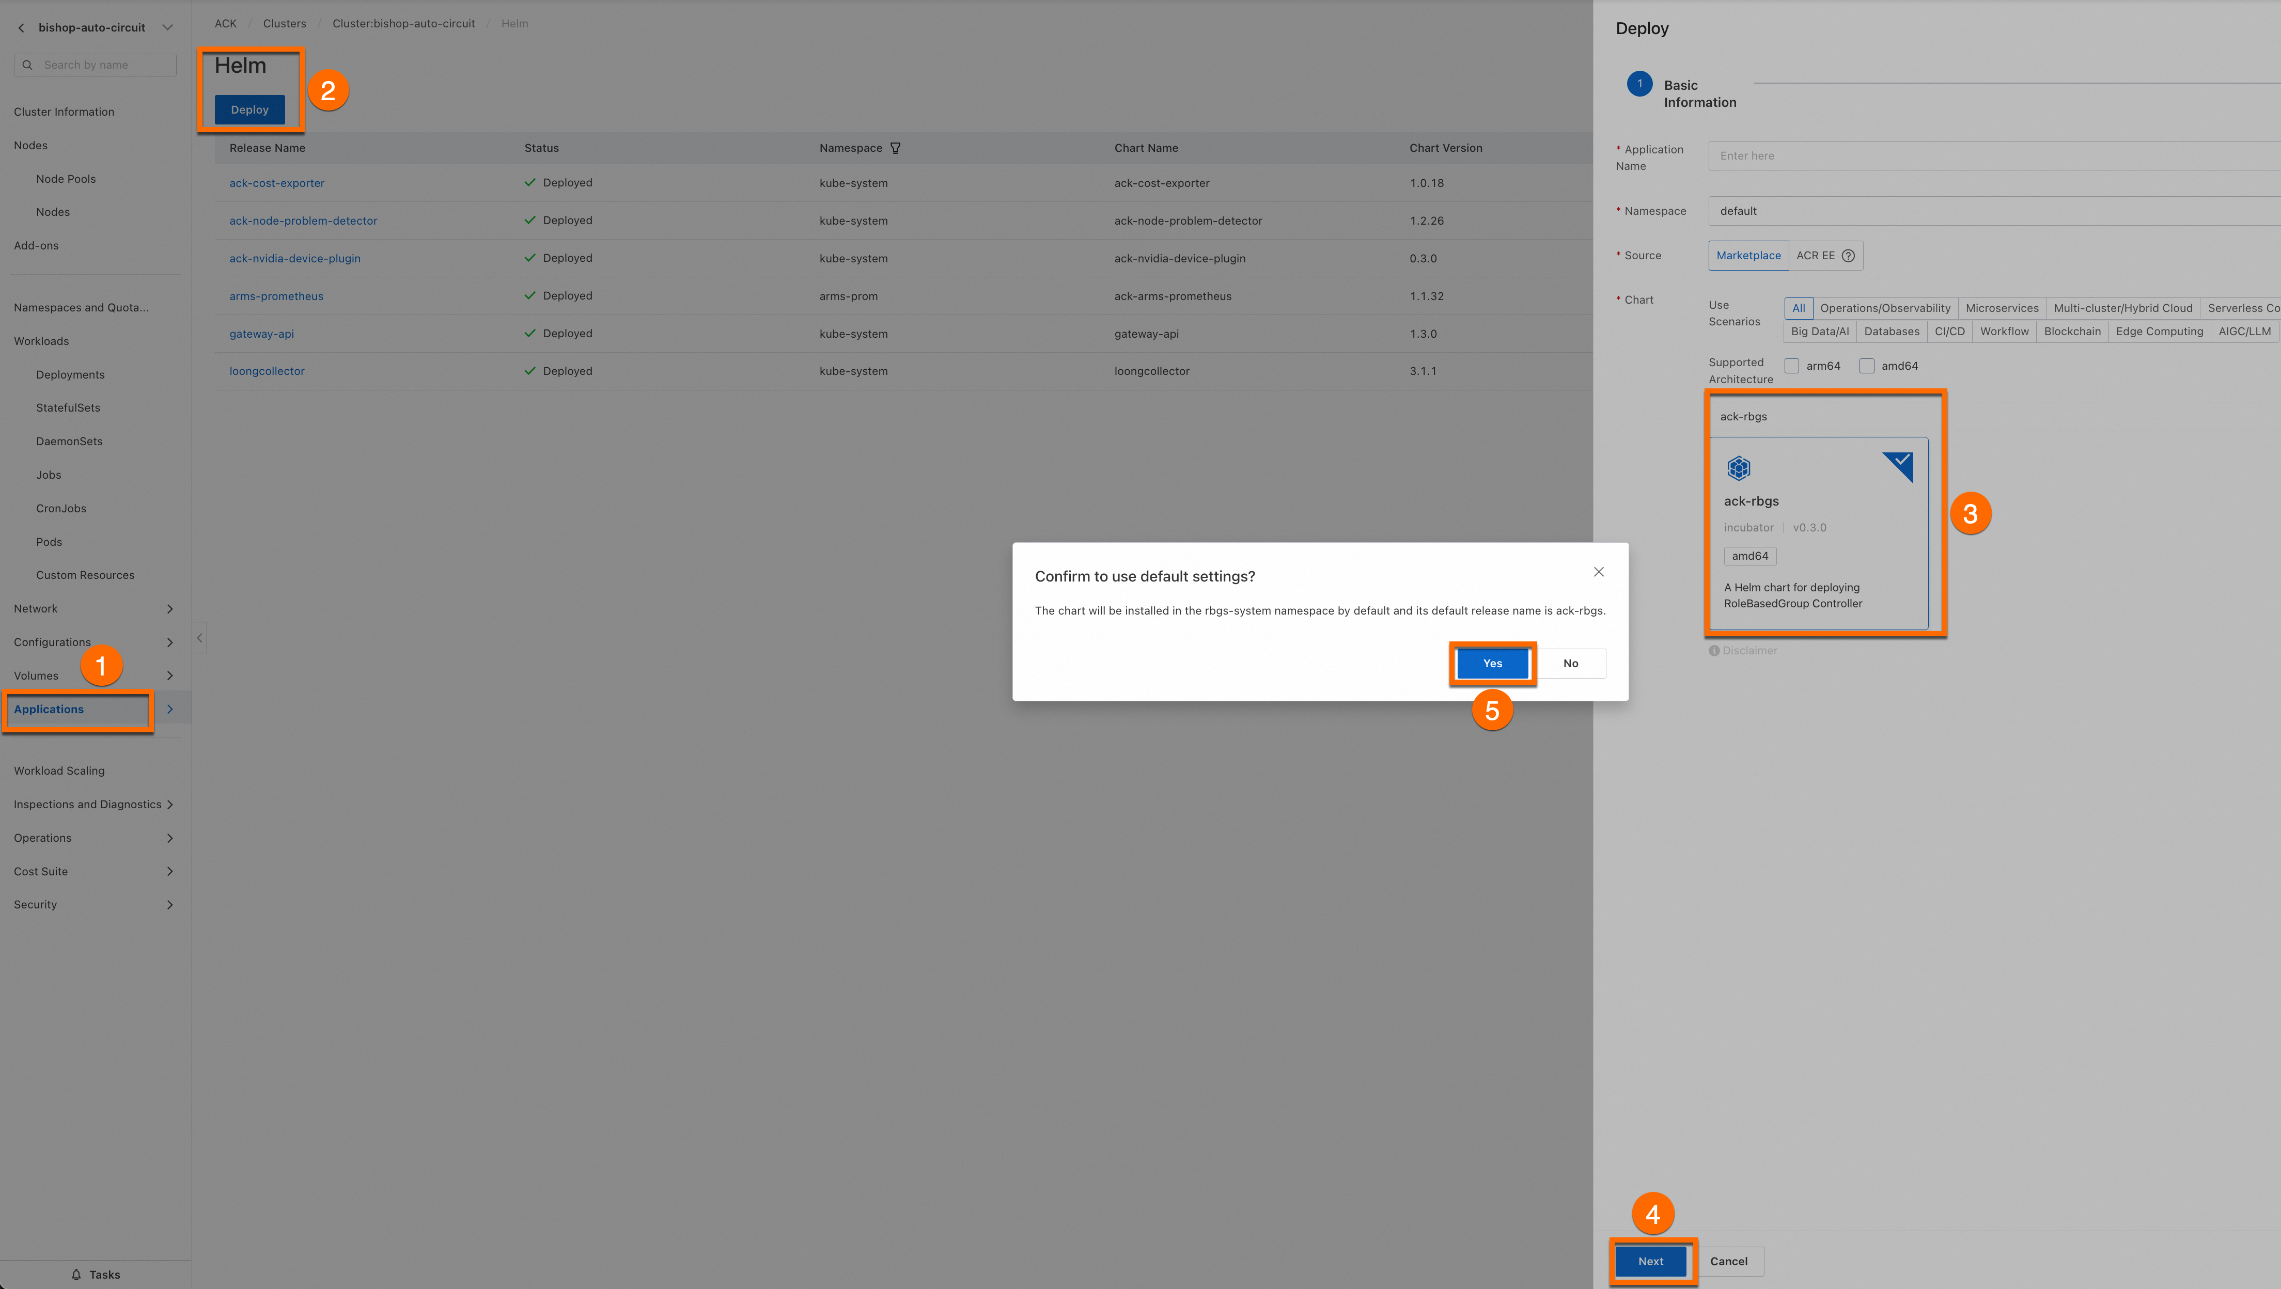Screen dimensions: 2281x1289
Task: Click the back arrow beside bishop-auto-circuit
Action: pyautogui.click(x=21, y=27)
